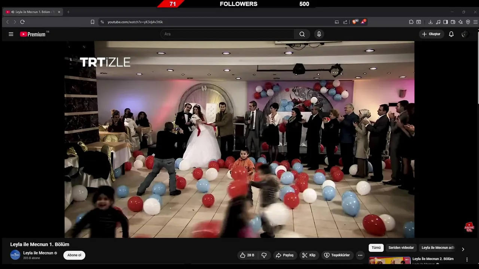Open the account avatar menu

pyautogui.click(x=465, y=34)
